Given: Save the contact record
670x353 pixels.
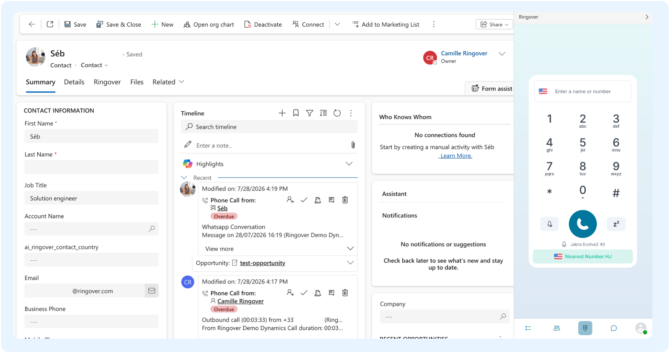Looking at the screenshot, I should click(x=75, y=24).
